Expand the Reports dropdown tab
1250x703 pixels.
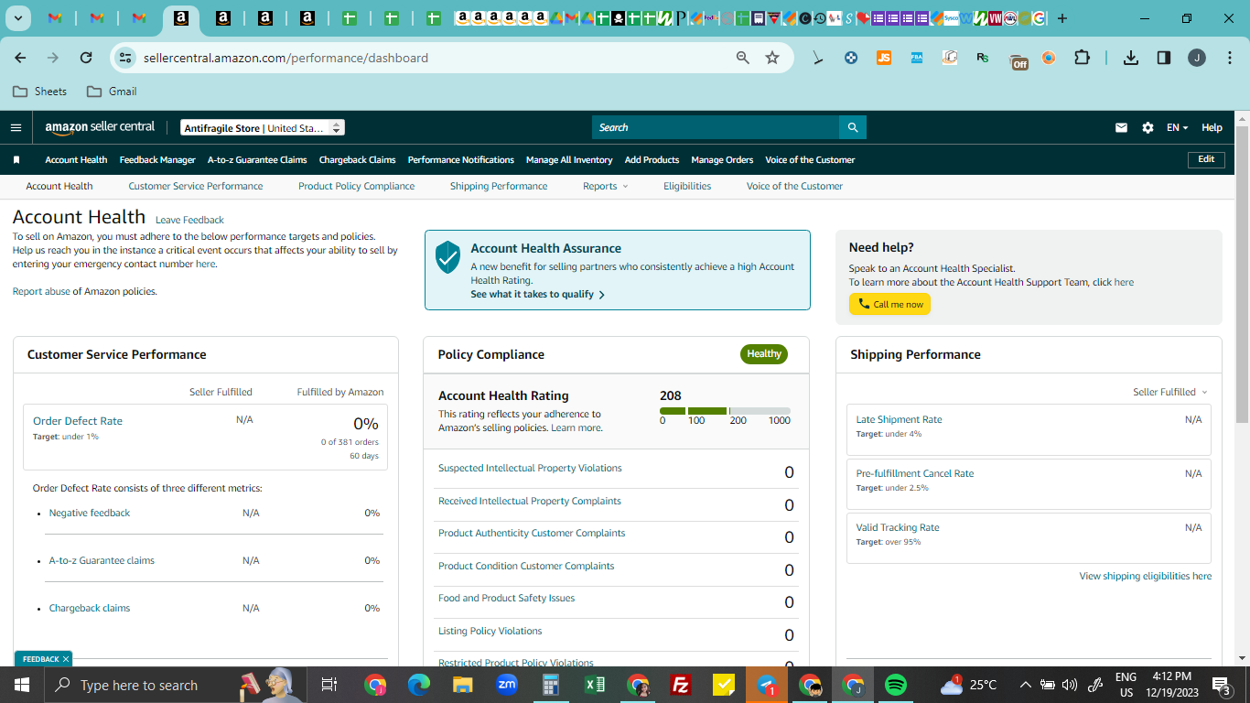click(606, 186)
